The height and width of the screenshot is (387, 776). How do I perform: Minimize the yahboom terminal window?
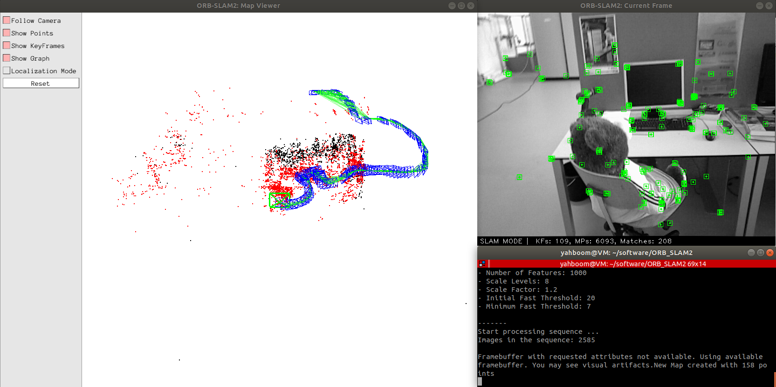pyautogui.click(x=751, y=253)
